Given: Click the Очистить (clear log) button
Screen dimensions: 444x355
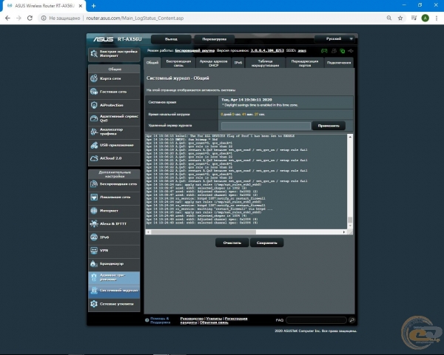Looking at the screenshot, I should point(232,243).
